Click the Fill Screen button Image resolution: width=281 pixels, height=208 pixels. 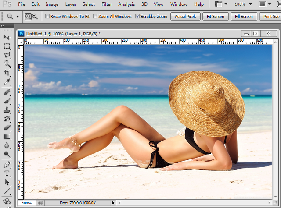[x=244, y=17]
